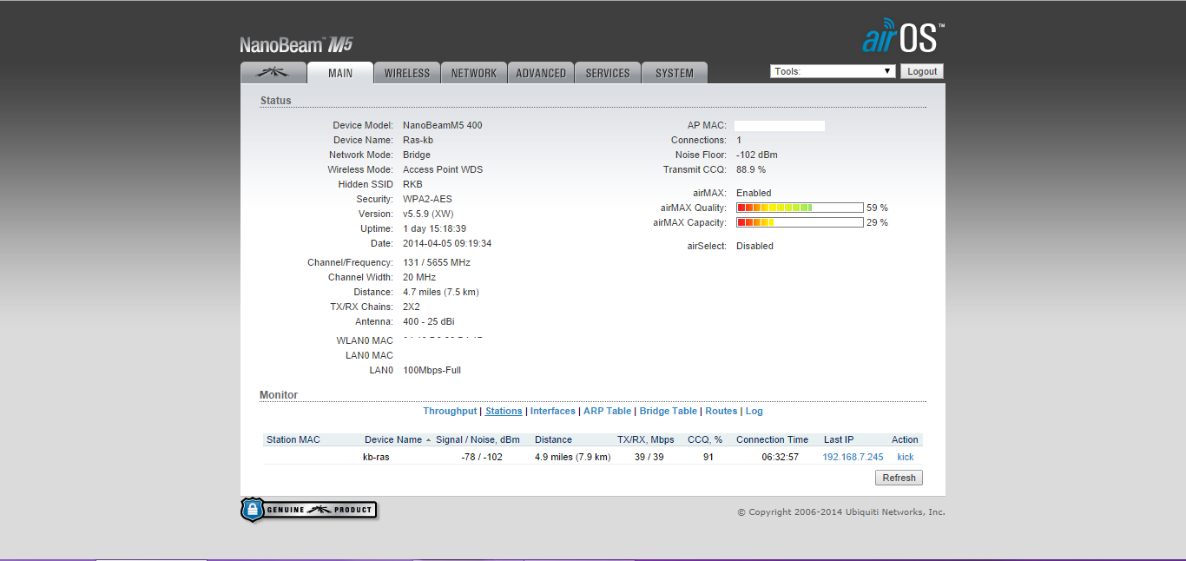Select the airMAX Capacity value "29 %"

coord(877,222)
